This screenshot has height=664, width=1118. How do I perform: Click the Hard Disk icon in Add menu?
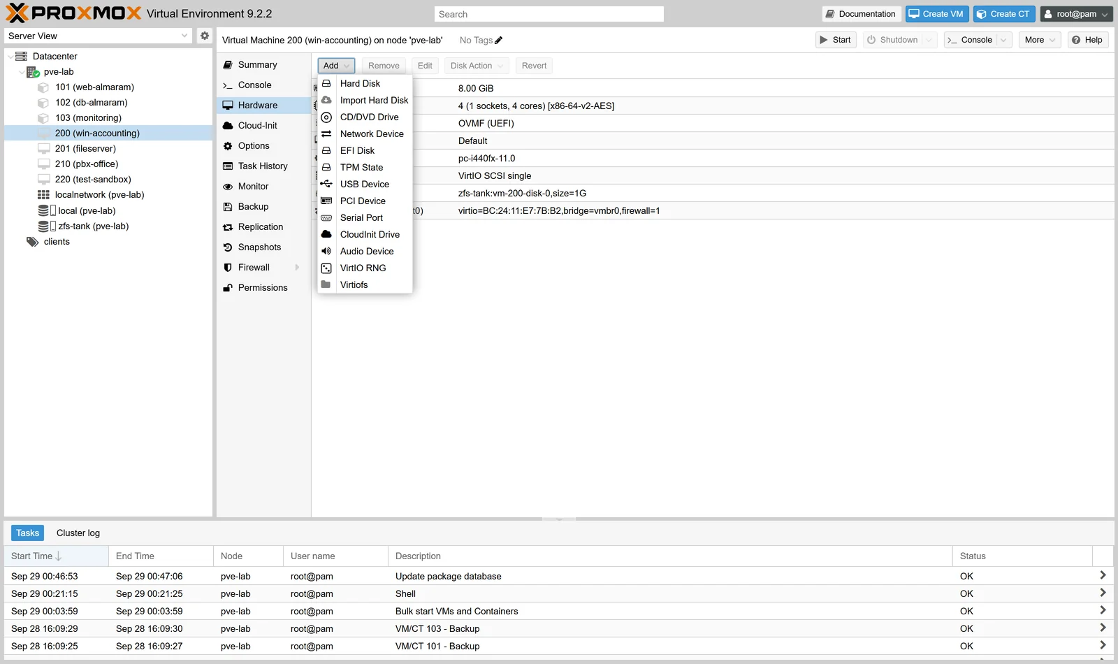point(326,83)
